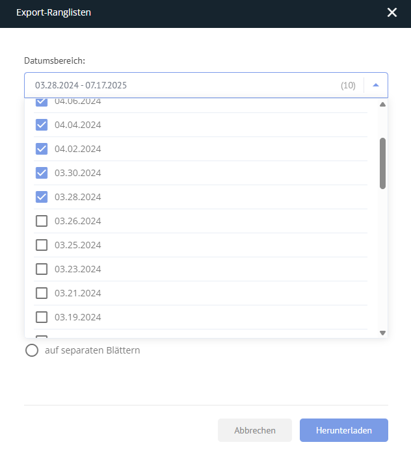The image size is (411, 451).
Task: Check the 03.25.2024 date checkbox
Action: point(42,245)
